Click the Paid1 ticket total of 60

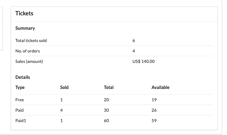pyautogui.click(x=106, y=121)
